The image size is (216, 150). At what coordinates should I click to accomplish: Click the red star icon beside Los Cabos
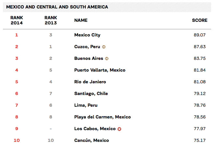click(x=119, y=129)
